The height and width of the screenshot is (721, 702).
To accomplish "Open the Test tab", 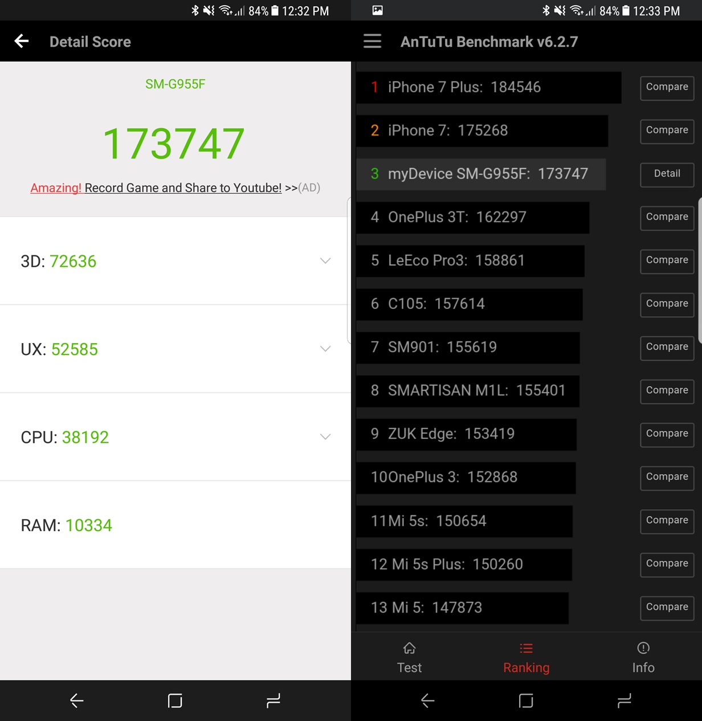I will coord(409,657).
